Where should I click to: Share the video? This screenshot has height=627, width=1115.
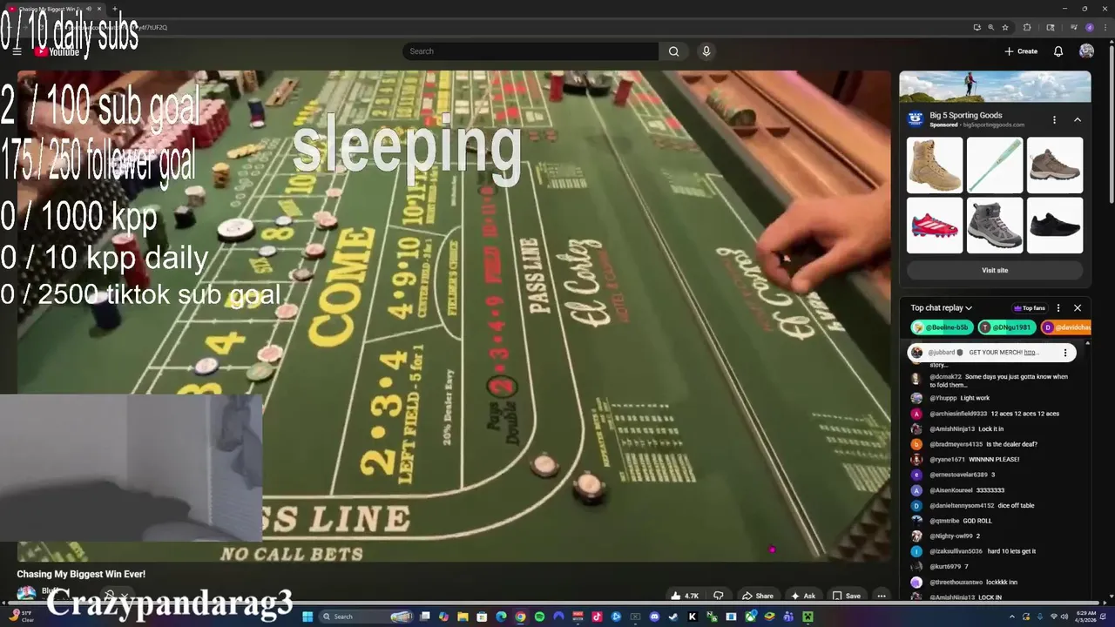pos(757,596)
